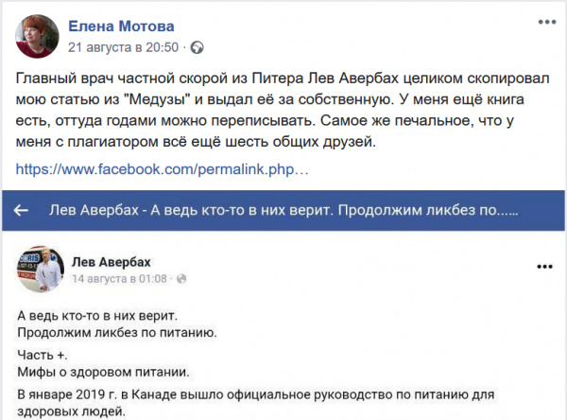Click blue header title Лев Авербах post
Screen dimensions: 567x420
(x=283, y=211)
